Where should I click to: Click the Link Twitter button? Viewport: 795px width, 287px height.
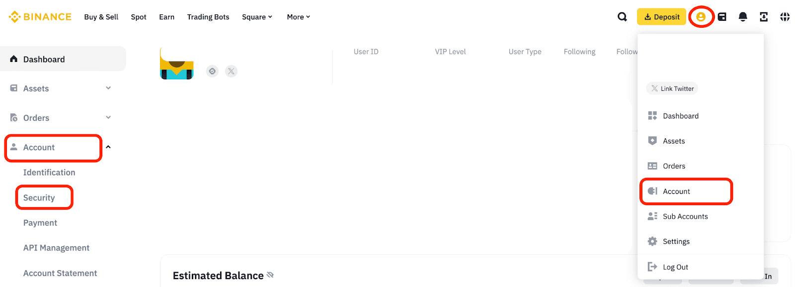[672, 89]
